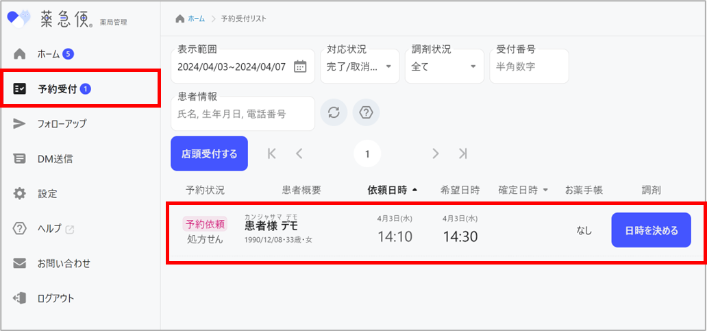Go to previous page arrow
This screenshot has width=707, height=331.
299,154
